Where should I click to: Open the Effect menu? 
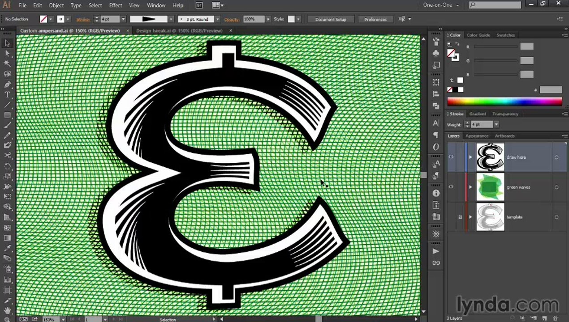point(116,5)
